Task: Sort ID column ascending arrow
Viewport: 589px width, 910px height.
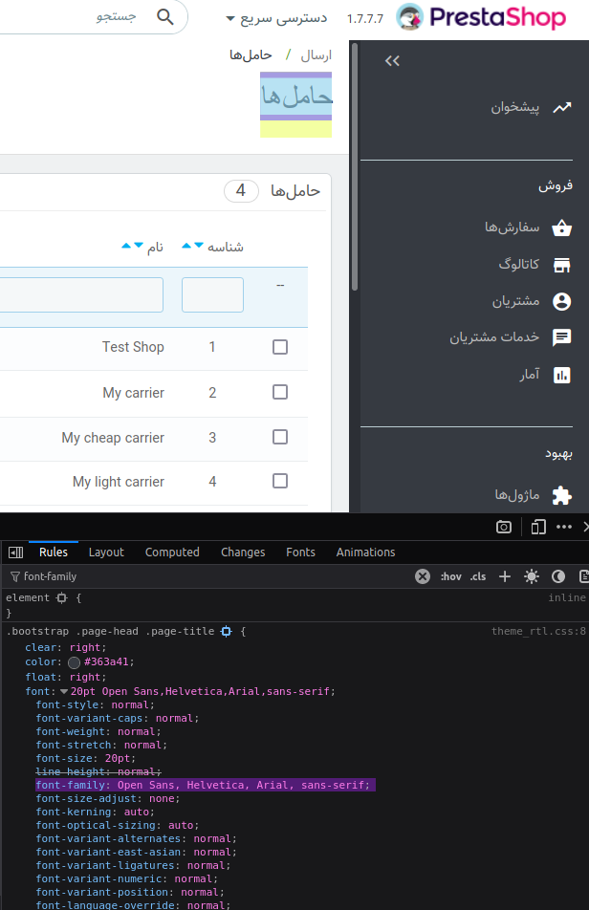Action: [186, 246]
